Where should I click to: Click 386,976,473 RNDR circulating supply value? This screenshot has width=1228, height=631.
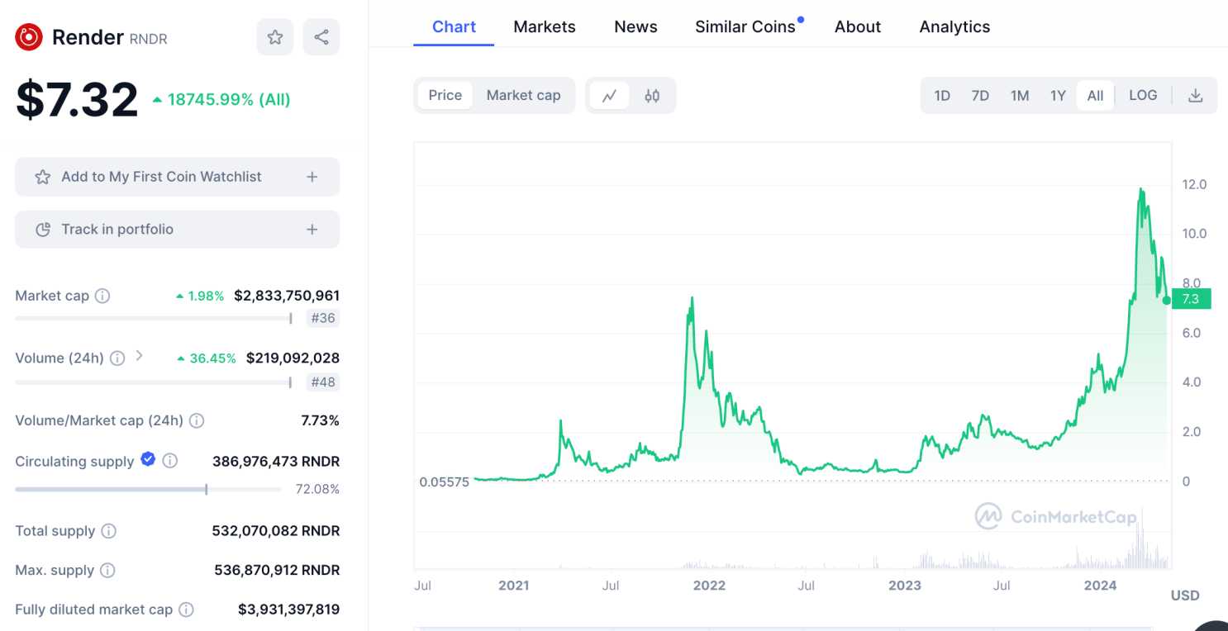point(276,462)
